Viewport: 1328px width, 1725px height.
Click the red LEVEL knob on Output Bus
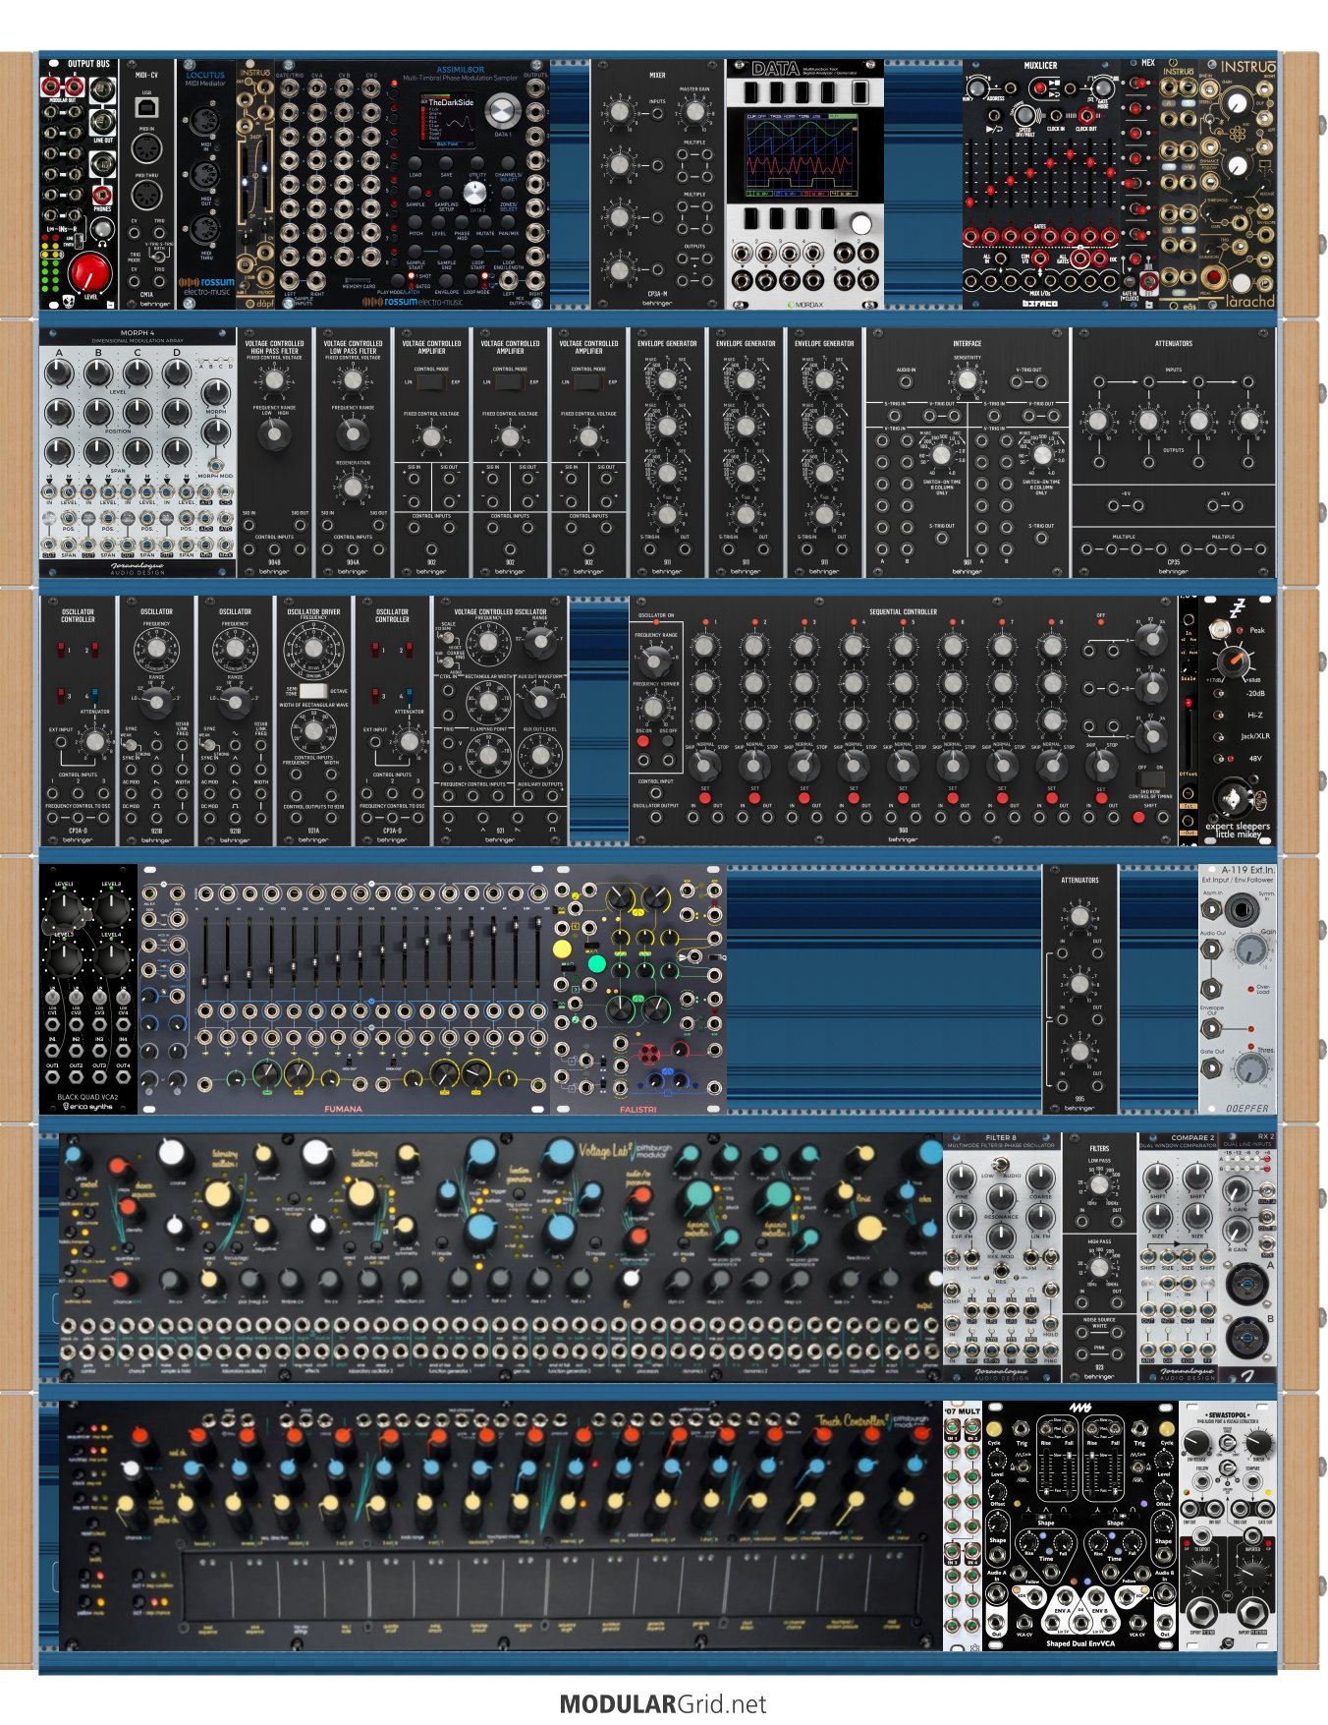point(90,269)
